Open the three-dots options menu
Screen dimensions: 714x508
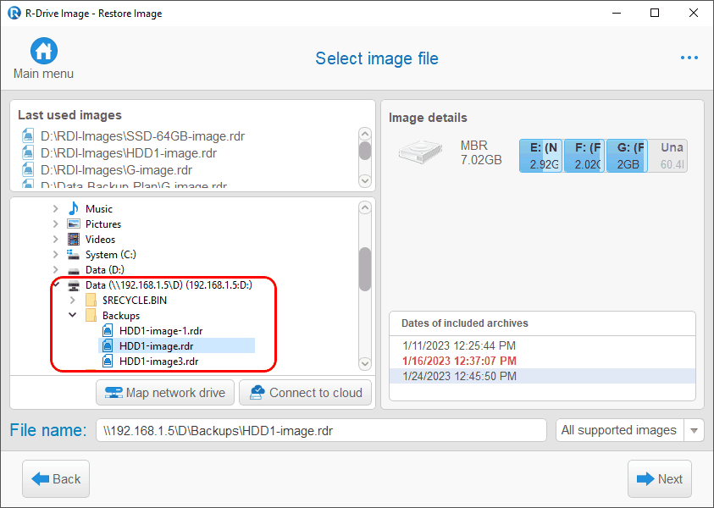689,58
